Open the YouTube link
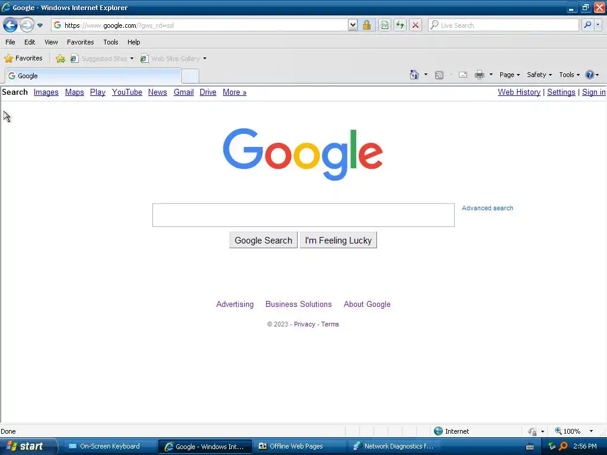 coord(127,92)
